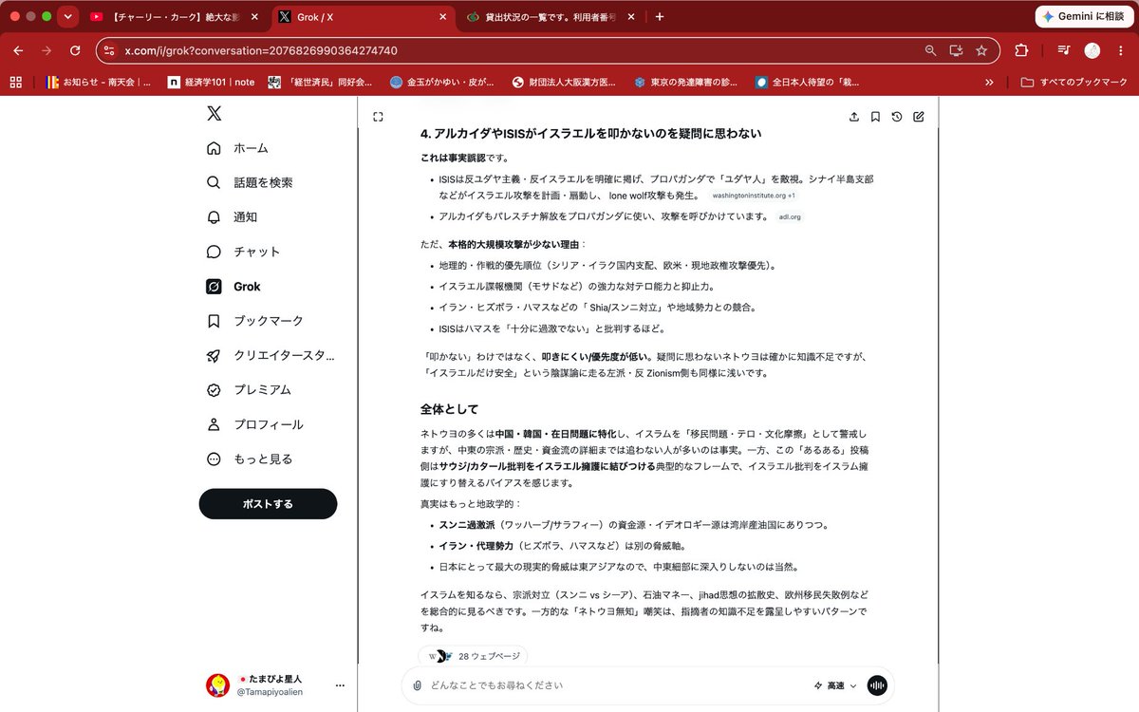The height and width of the screenshot is (712, 1139).
Task: Open チャット in sidebar
Action: 243,252
